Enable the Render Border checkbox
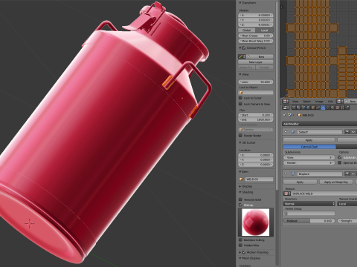 point(240,136)
